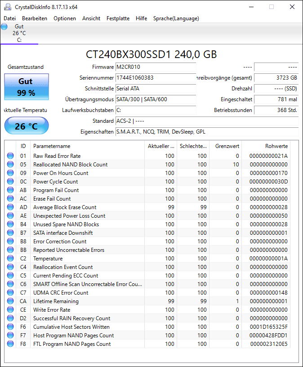Click the Firmware field M2CR010

pyautogui.click(x=156, y=67)
